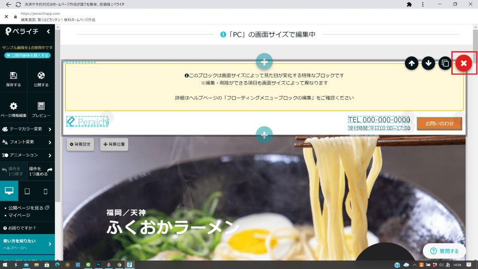
Task: Undo with 操作を1つ戻す
Action: pos(13,171)
